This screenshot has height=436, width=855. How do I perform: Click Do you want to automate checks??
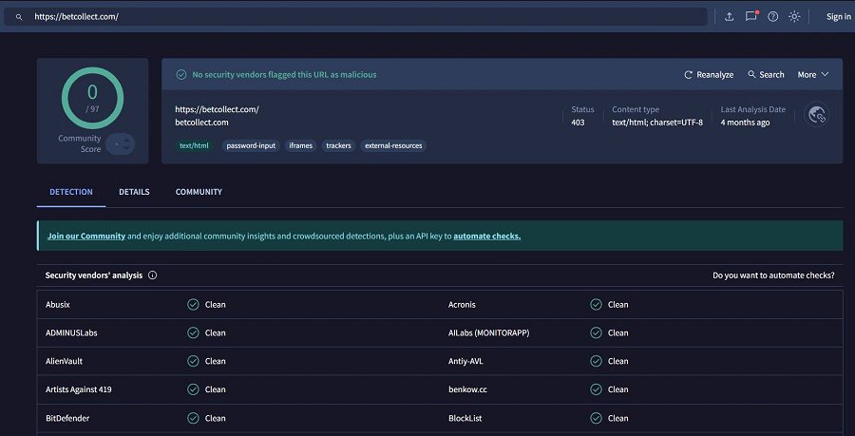pyautogui.click(x=773, y=275)
